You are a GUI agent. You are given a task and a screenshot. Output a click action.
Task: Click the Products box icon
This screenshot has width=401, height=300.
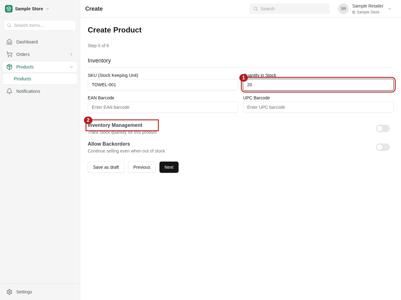tap(9, 67)
